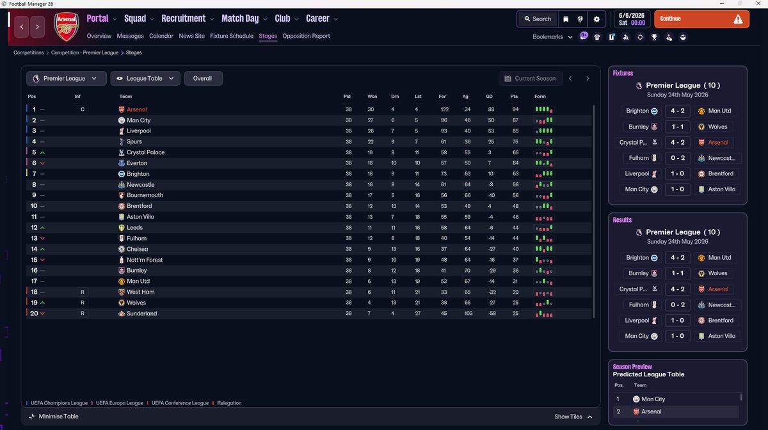This screenshot has height=430, width=768.
Task: Switch to the Calendar tab
Action: [x=161, y=36]
